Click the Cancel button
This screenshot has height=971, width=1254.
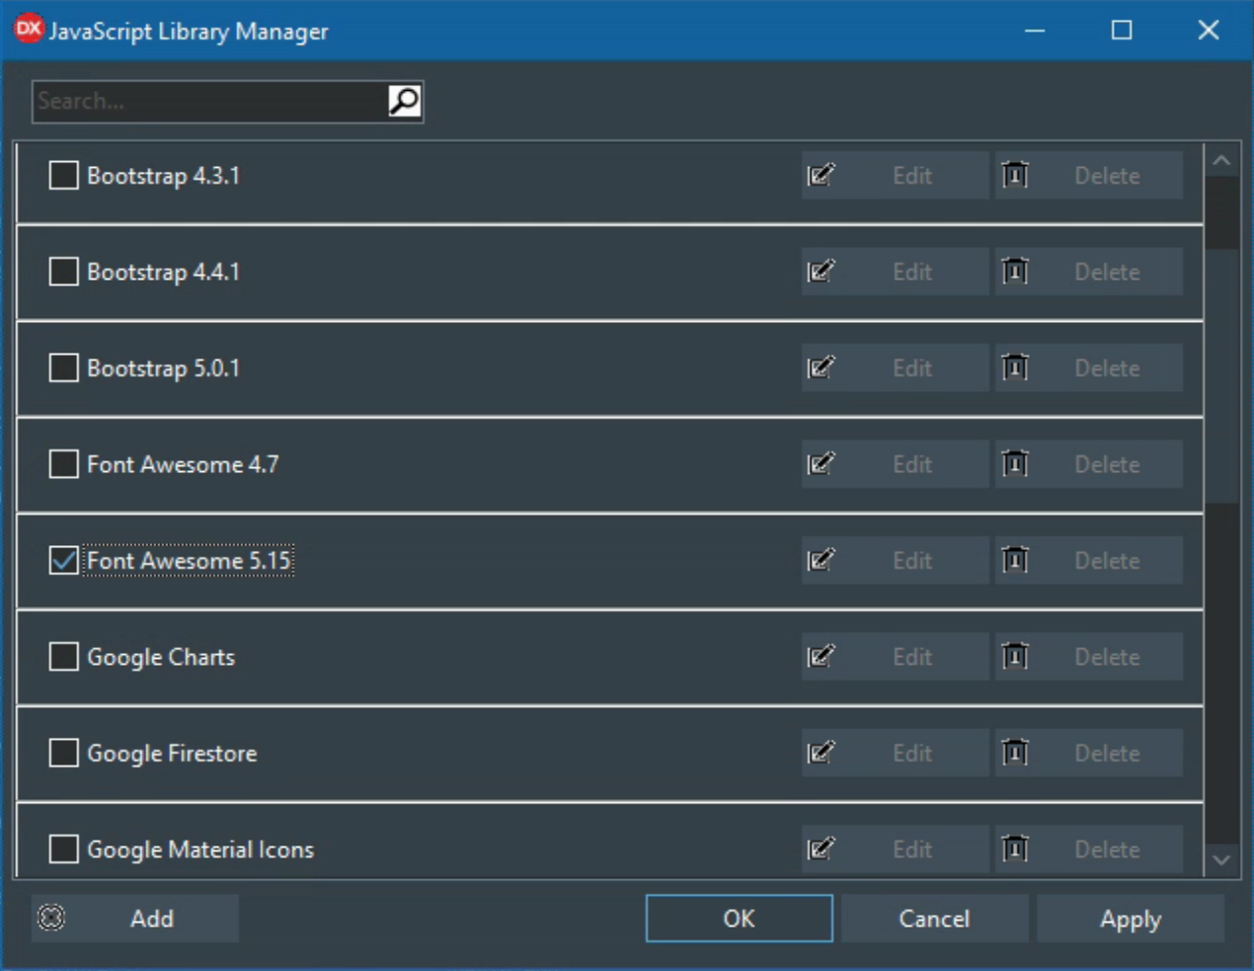tap(934, 919)
